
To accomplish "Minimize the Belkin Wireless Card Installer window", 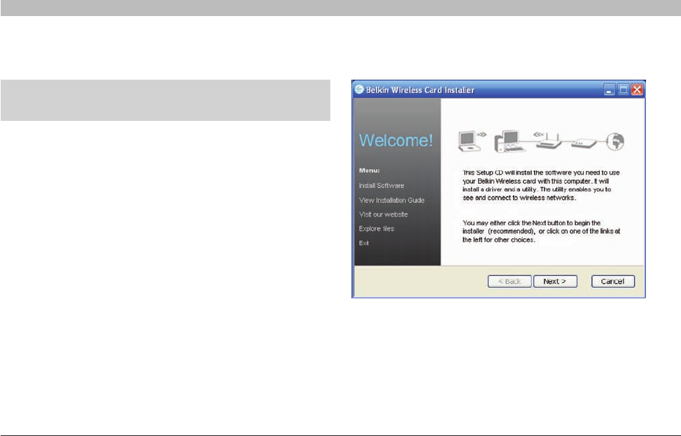I will tap(610, 89).
